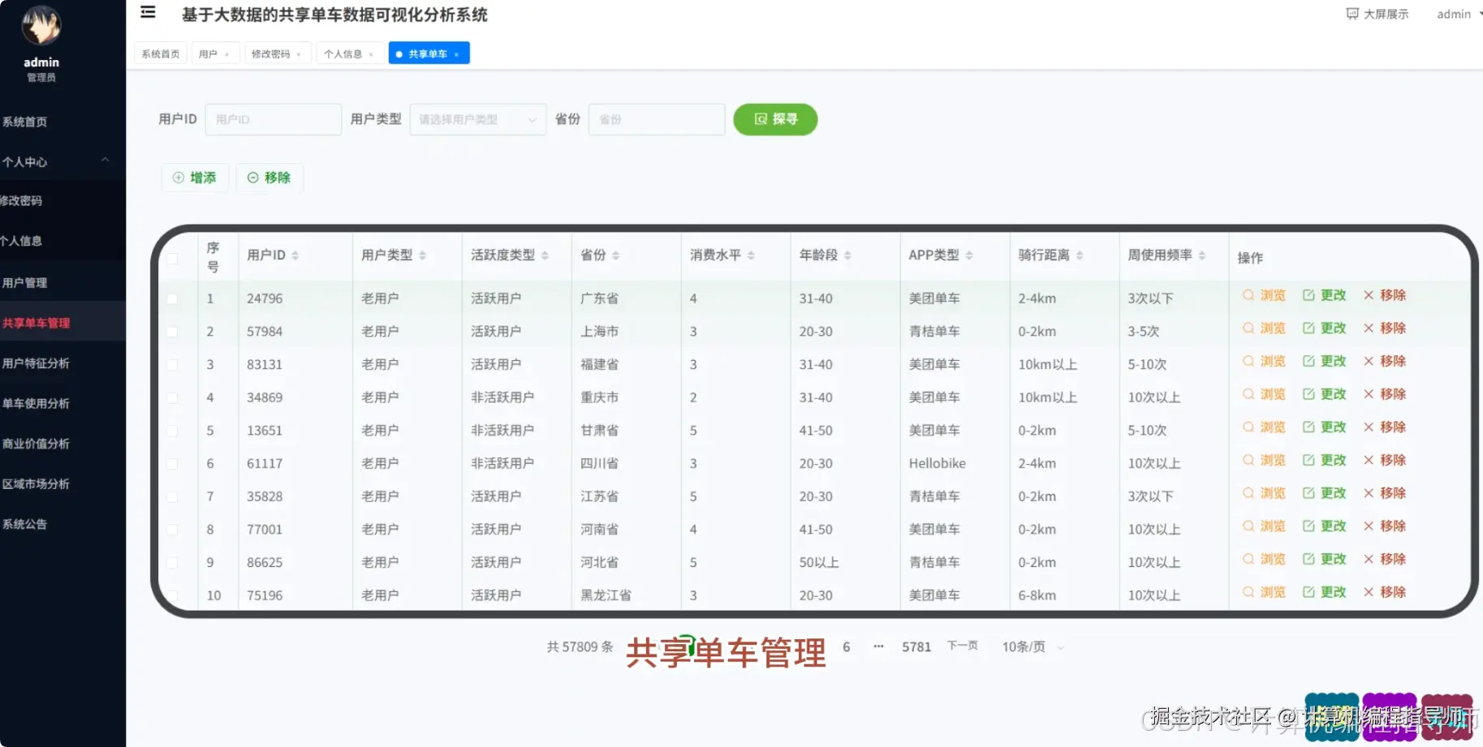Sort by APP类型 column arrows
The image size is (1483, 747).
pyautogui.click(x=969, y=255)
